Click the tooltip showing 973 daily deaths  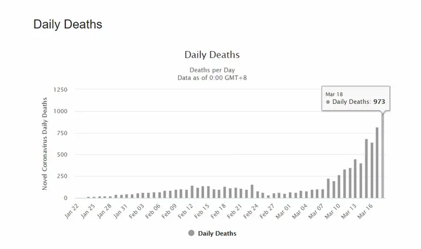(357, 98)
